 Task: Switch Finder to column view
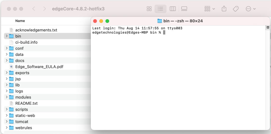tap(173, 9)
